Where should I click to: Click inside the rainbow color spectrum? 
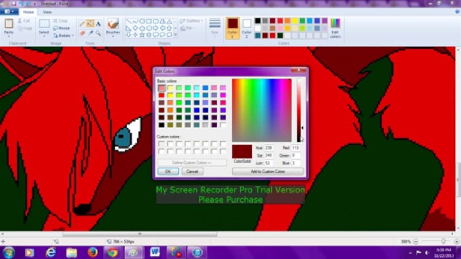click(262, 110)
